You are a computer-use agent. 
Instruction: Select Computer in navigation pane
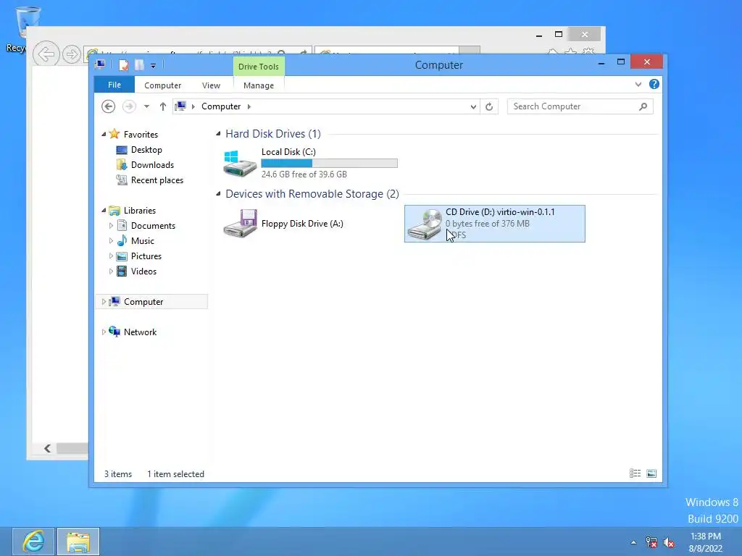143,302
